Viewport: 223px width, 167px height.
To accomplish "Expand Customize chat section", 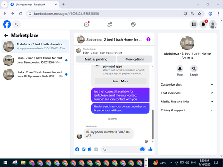I will pos(187,84).
